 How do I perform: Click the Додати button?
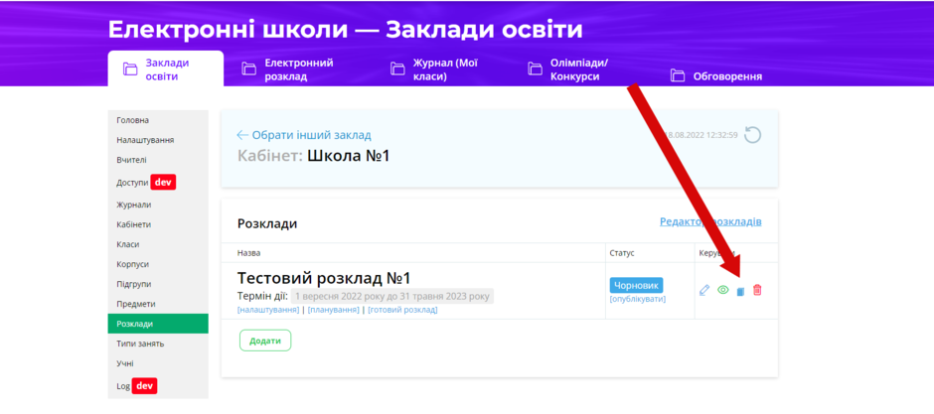tap(265, 341)
